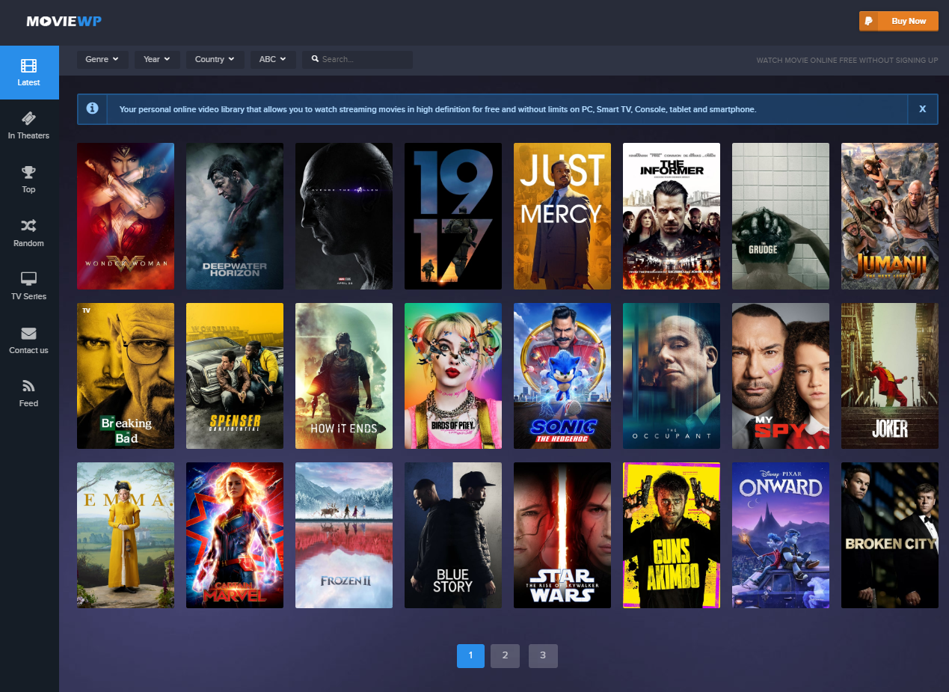Click the Latest film strip icon
949x692 pixels.
[28, 66]
